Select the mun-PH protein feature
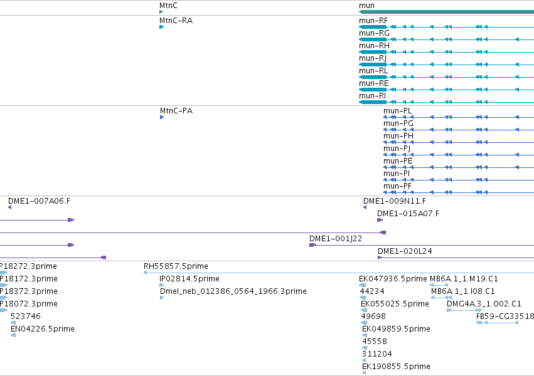The image size is (534, 376). pos(459,142)
